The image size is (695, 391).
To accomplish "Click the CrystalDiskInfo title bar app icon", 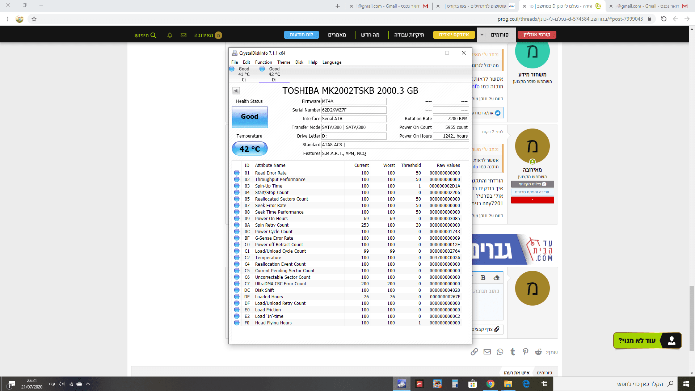I will [x=235, y=53].
